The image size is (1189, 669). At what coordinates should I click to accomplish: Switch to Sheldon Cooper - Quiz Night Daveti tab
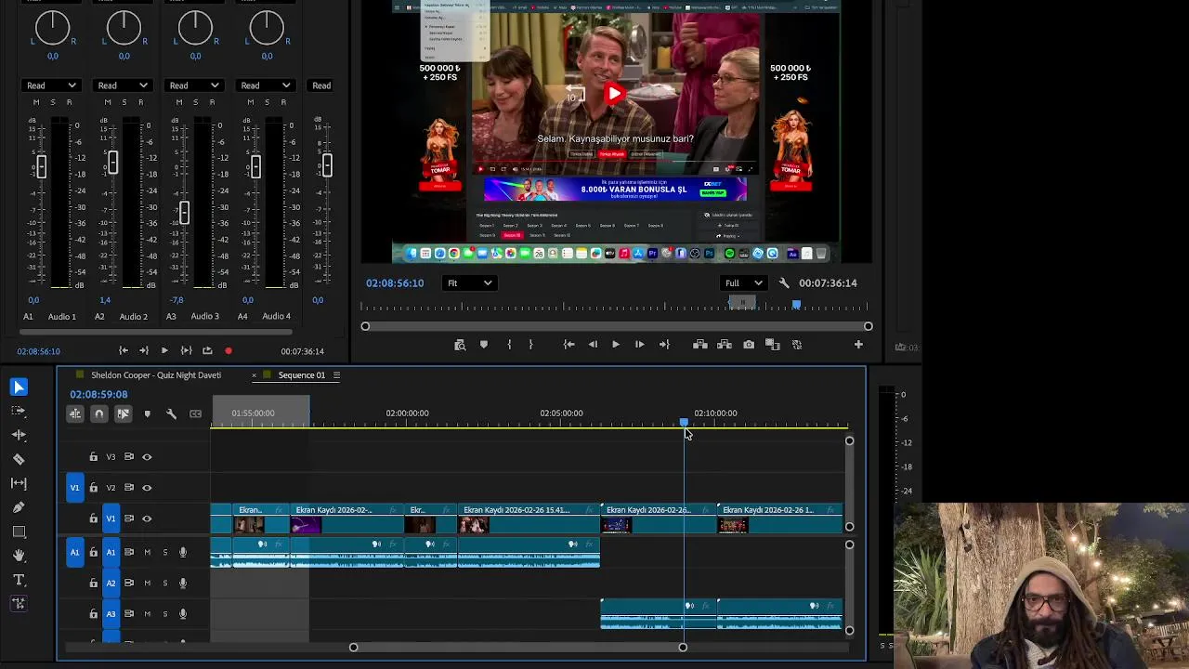pos(156,375)
